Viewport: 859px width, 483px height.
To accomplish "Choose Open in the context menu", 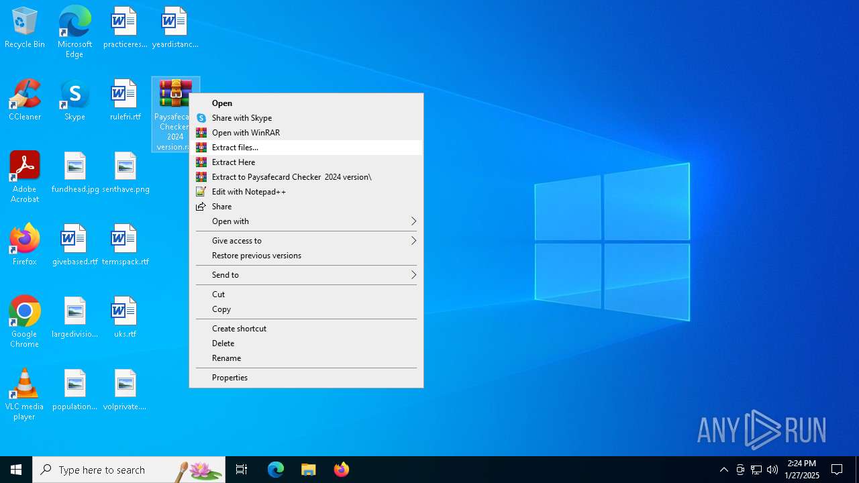I will [306, 103].
